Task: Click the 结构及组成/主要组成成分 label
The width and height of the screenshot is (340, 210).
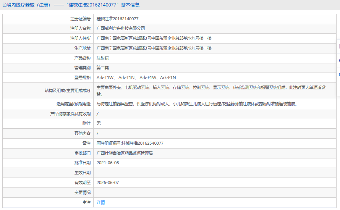Action: click(68, 90)
